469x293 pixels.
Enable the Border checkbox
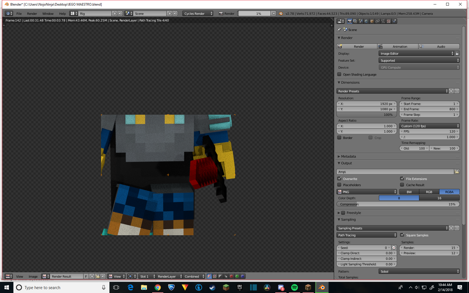pyautogui.click(x=339, y=138)
